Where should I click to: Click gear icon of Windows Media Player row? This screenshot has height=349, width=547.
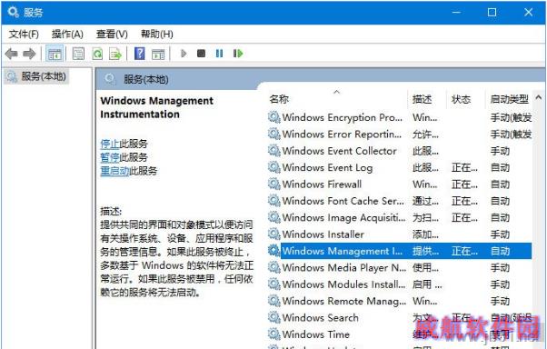274,268
